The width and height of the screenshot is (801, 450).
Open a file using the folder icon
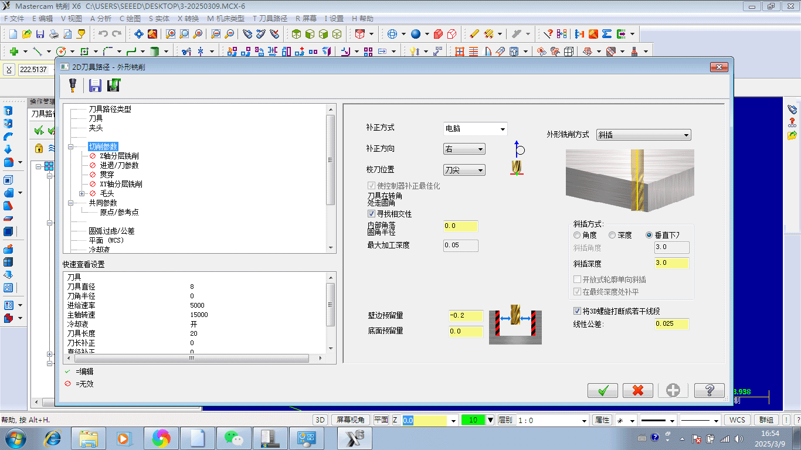[x=26, y=34]
